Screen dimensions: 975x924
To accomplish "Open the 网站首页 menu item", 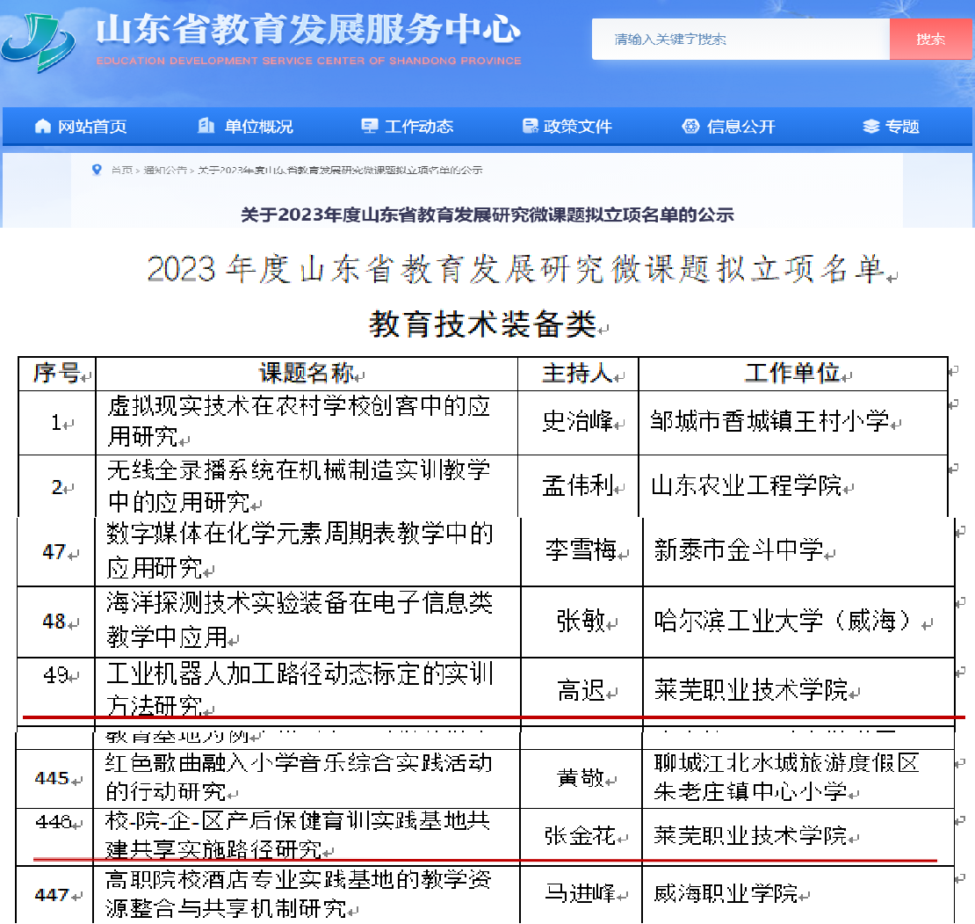I will (92, 127).
